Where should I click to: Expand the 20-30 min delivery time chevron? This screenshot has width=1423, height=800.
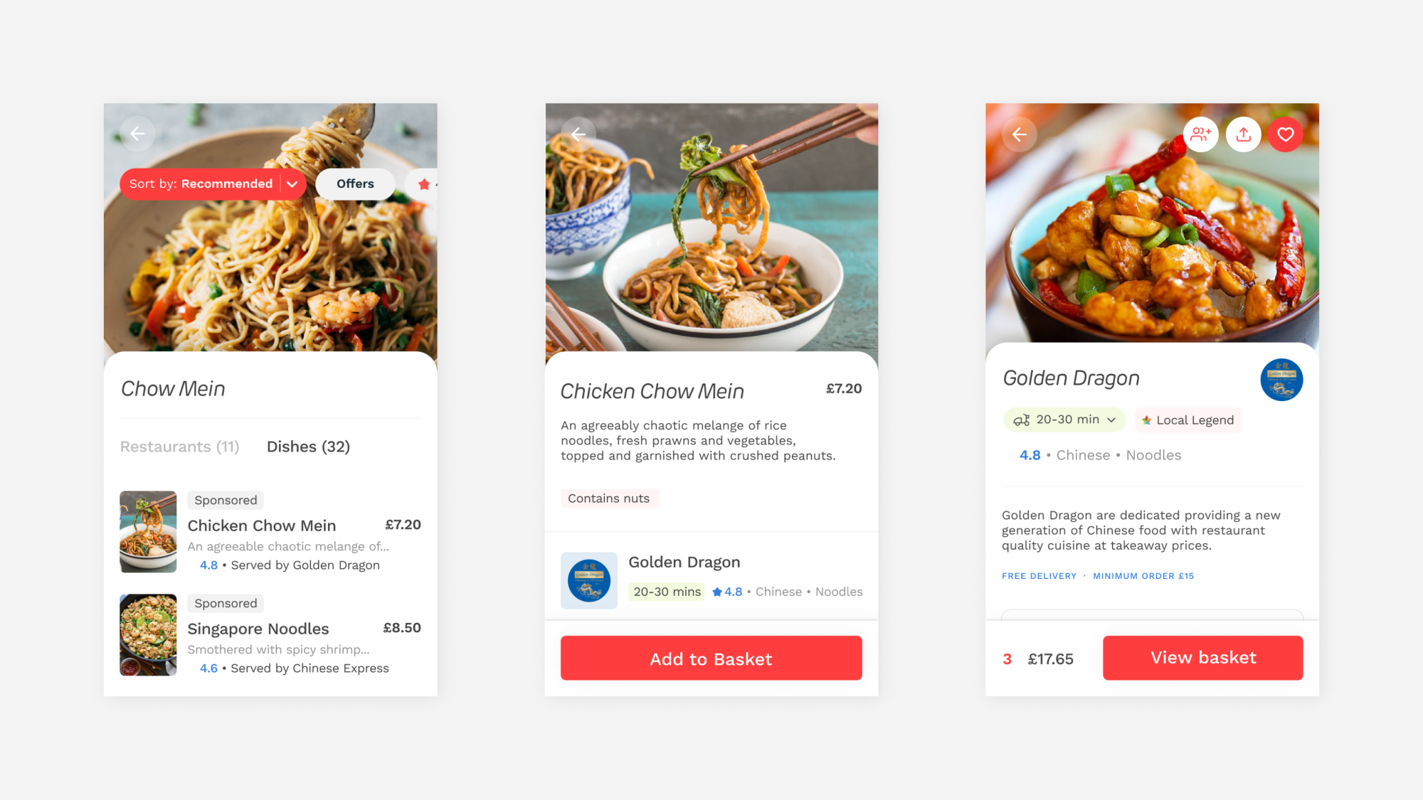[x=1111, y=420]
